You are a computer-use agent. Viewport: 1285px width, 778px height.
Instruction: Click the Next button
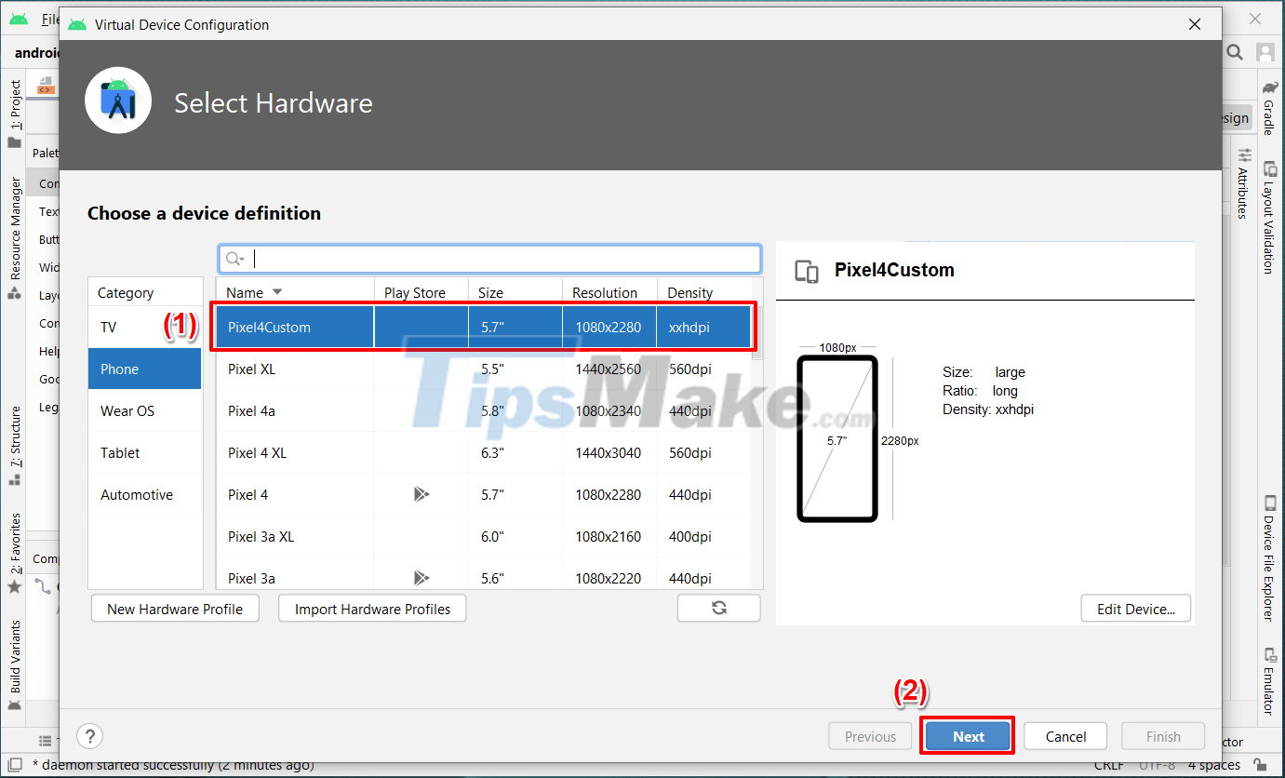(x=967, y=735)
